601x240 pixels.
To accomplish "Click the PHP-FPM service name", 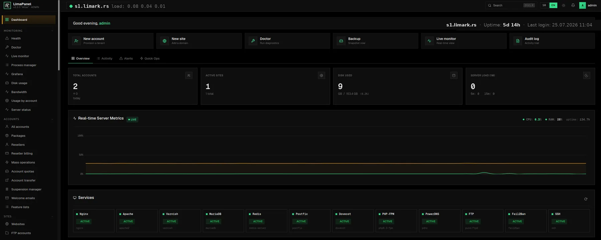I will pyautogui.click(x=388, y=214).
